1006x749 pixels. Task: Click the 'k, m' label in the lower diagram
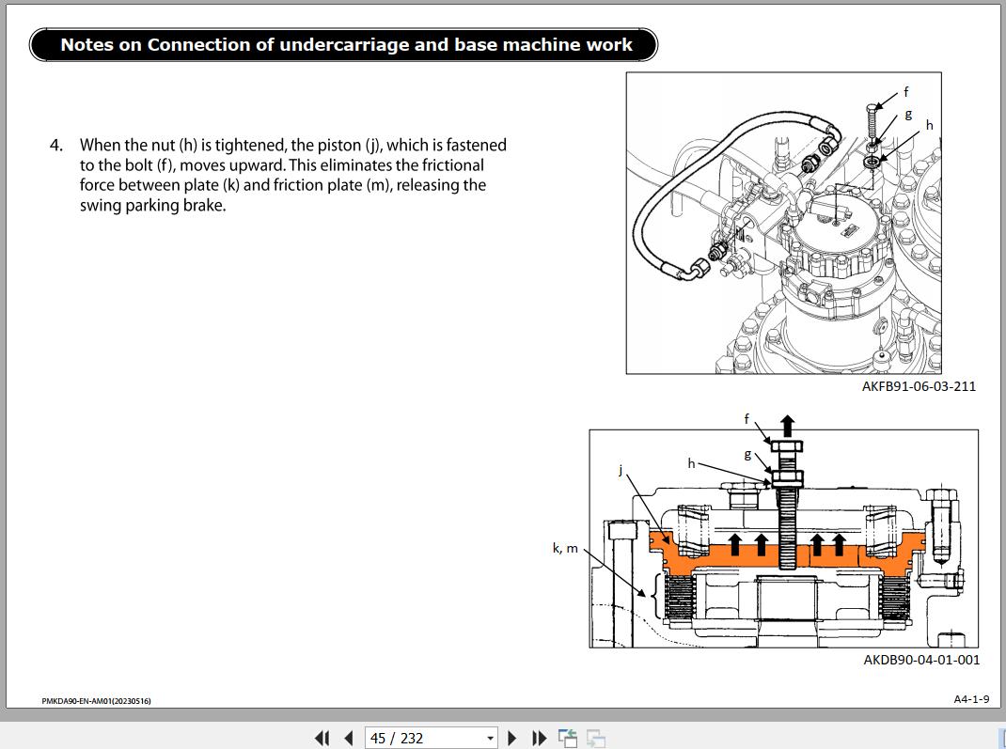click(x=565, y=548)
